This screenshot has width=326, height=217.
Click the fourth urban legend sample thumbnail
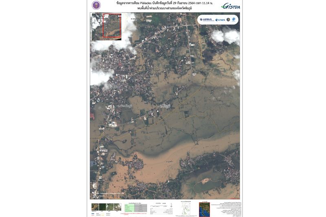click(117, 207)
